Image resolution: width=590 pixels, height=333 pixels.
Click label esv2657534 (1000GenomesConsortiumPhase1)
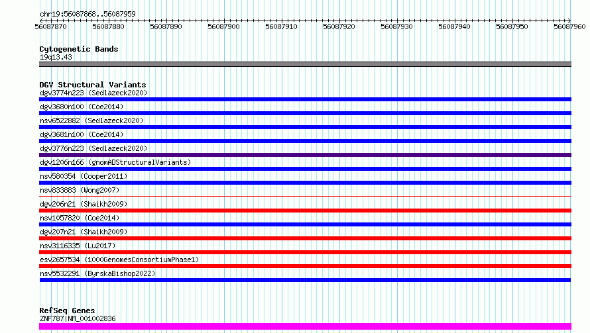[x=119, y=260]
